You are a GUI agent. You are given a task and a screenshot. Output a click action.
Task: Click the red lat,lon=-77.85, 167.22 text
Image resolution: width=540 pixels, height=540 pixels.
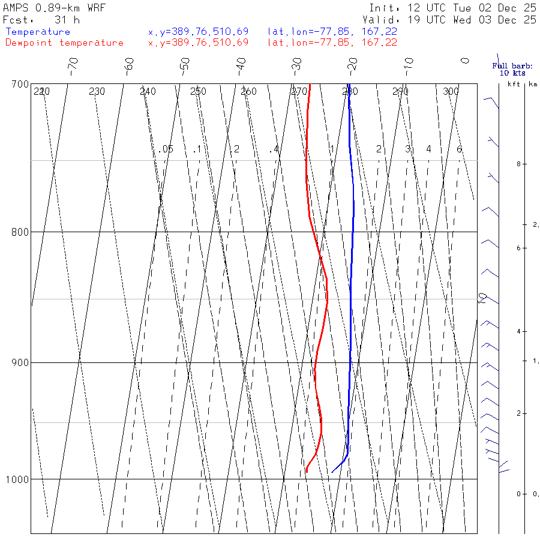(332, 43)
